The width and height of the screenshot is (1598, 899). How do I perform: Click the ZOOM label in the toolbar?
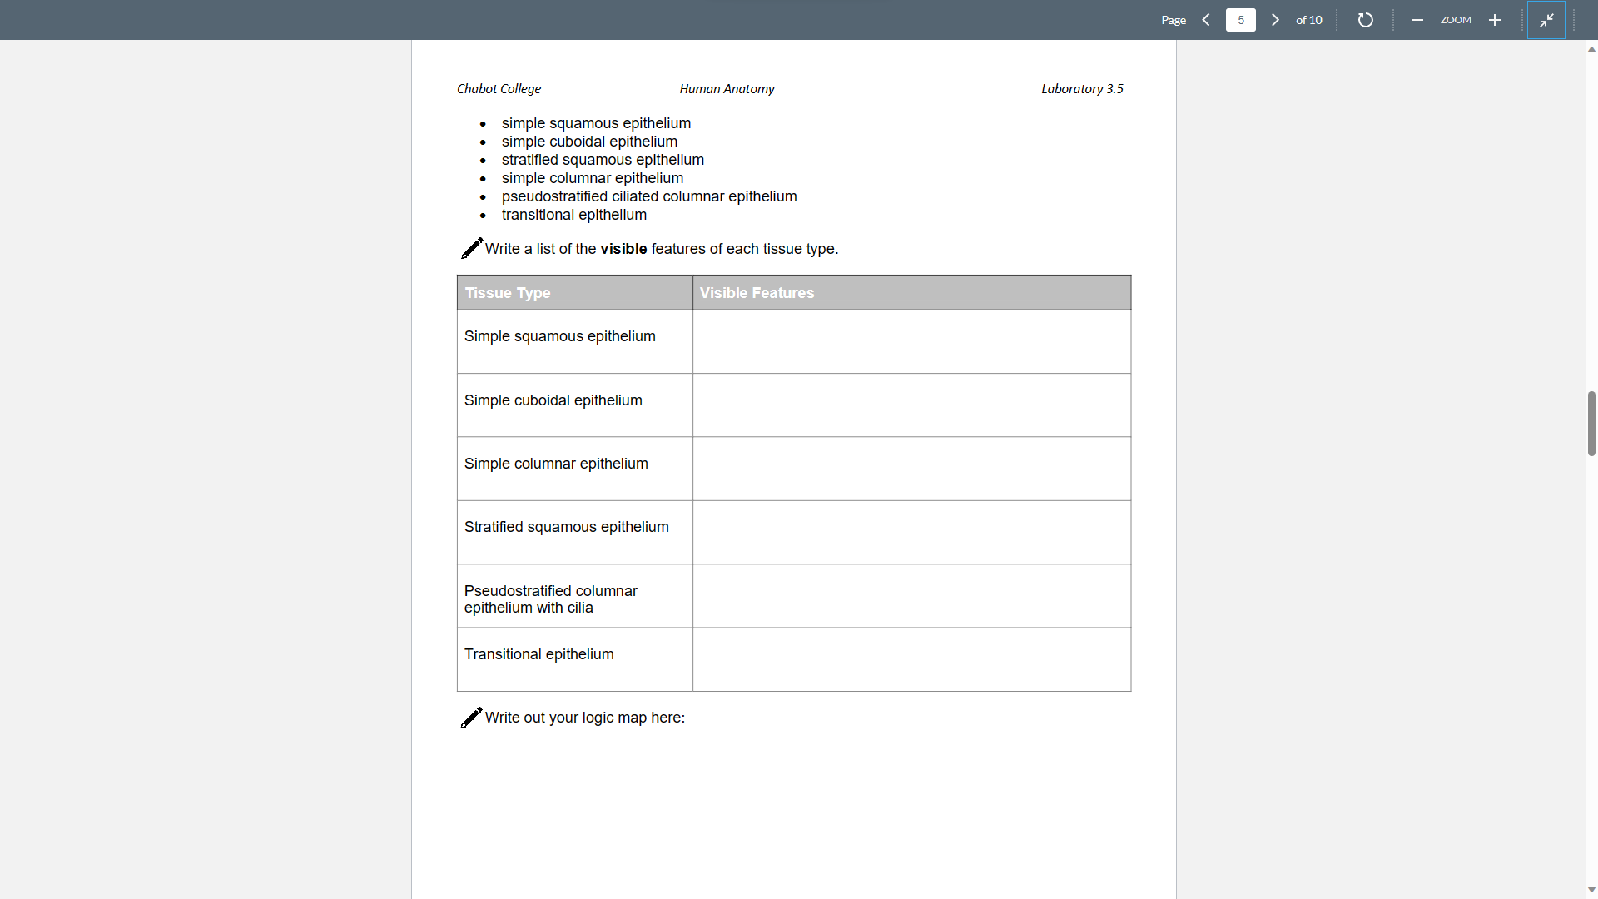[x=1456, y=20]
